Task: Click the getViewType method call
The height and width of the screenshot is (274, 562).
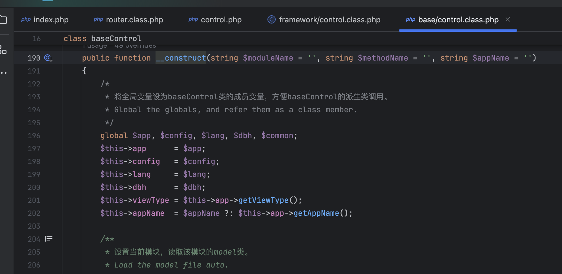Action: (x=263, y=200)
